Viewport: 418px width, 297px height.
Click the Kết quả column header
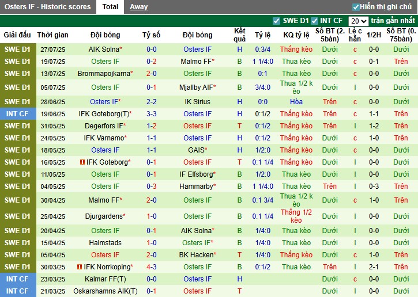coord(239,35)
